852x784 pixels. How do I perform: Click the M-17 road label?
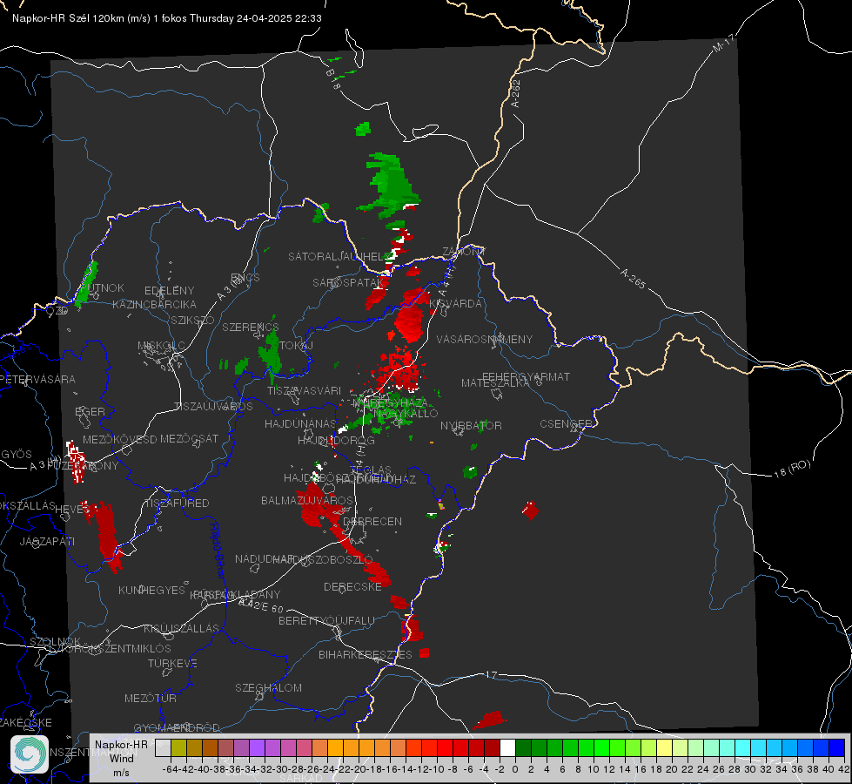(723, 44)
